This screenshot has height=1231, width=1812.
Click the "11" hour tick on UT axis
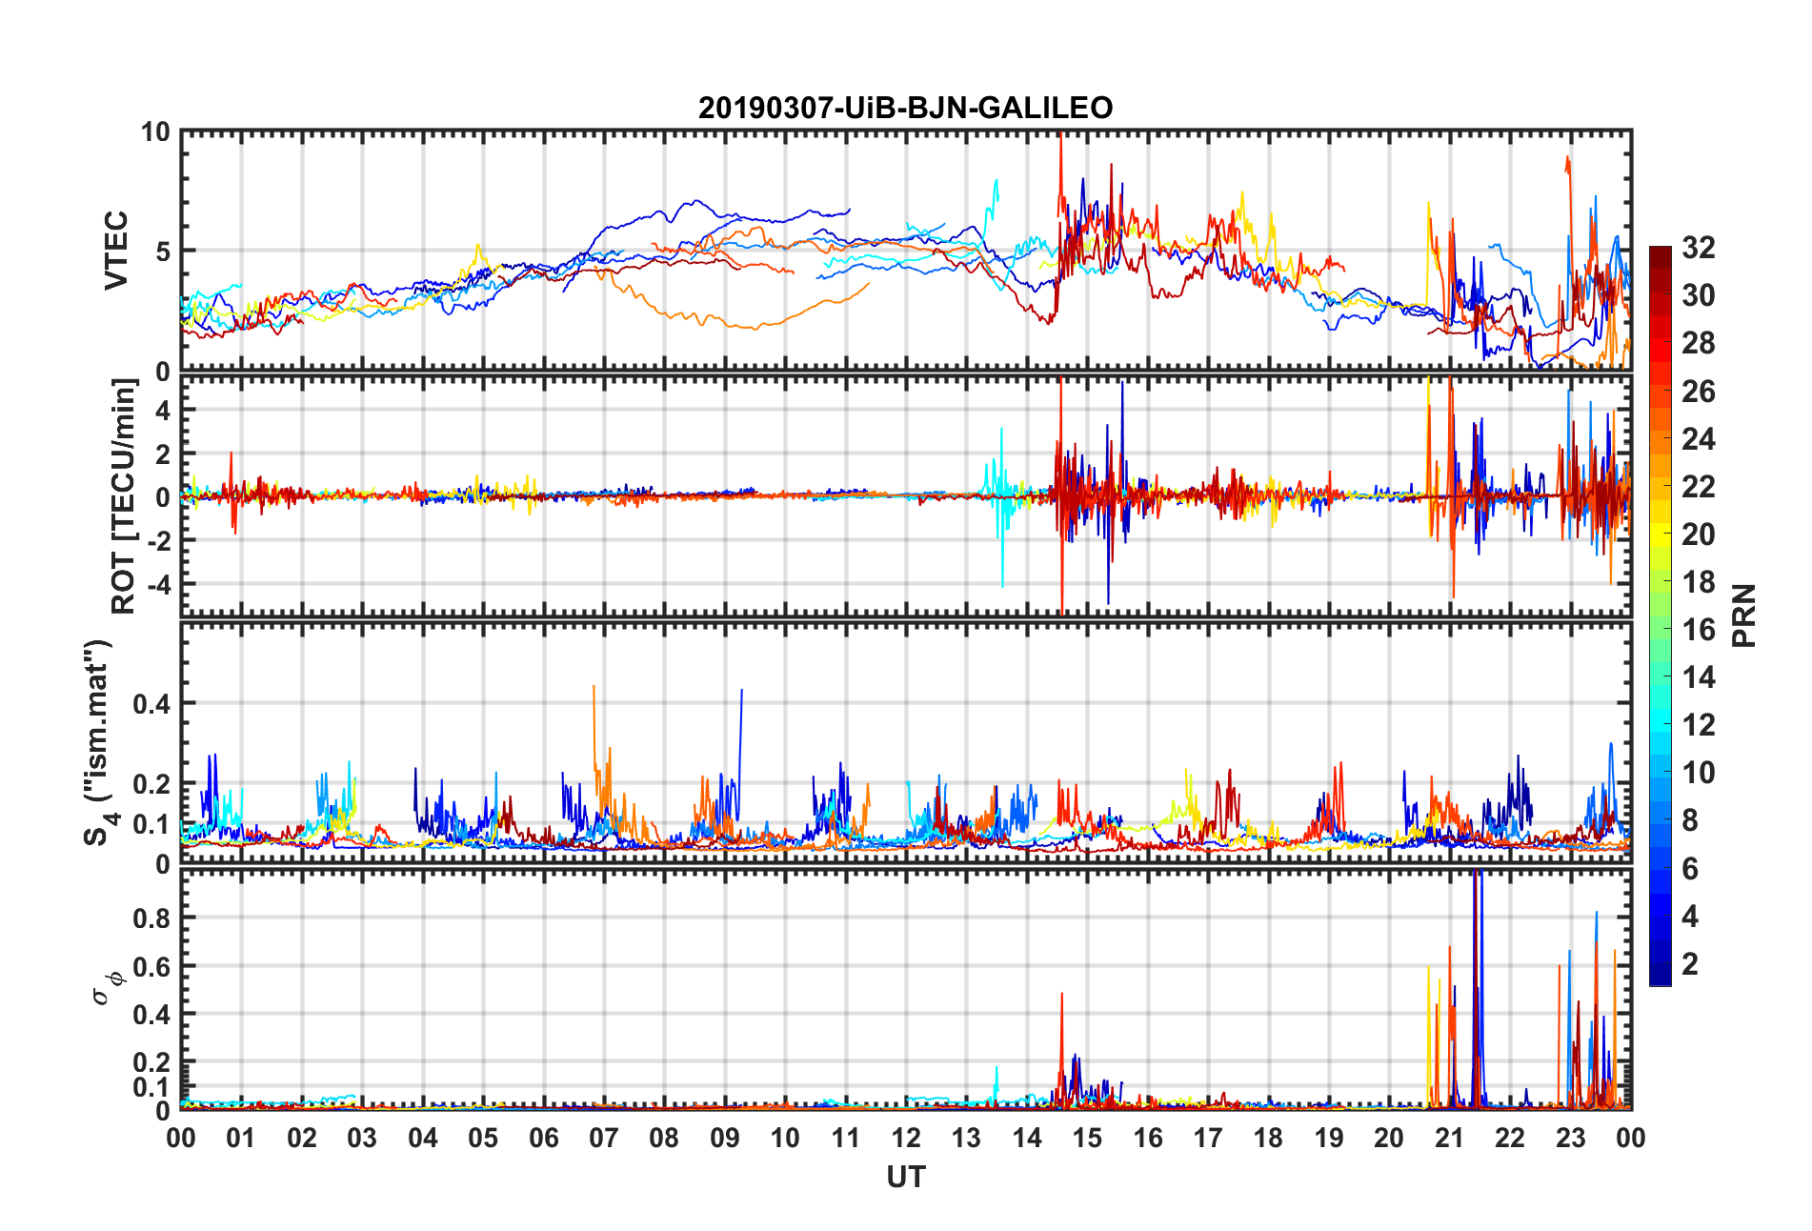click(x=846, y=1138)
